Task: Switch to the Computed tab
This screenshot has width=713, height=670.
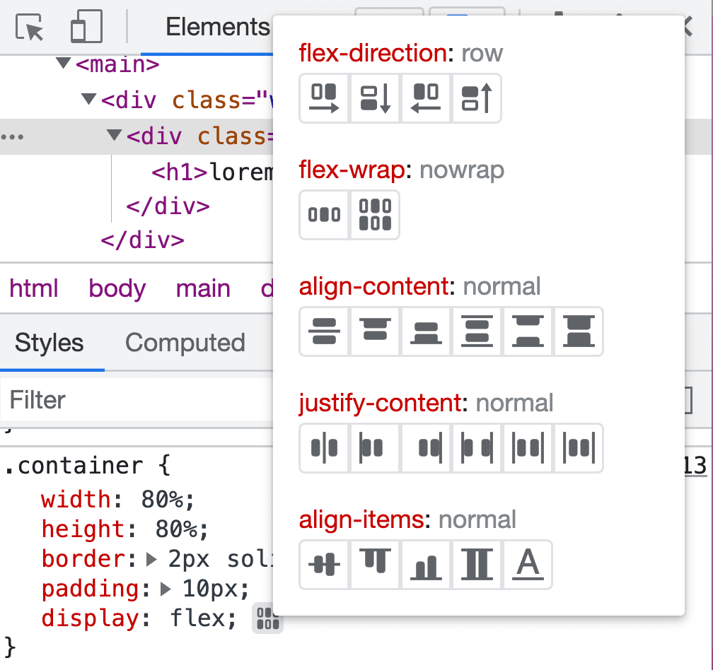Action: [185, 343]
